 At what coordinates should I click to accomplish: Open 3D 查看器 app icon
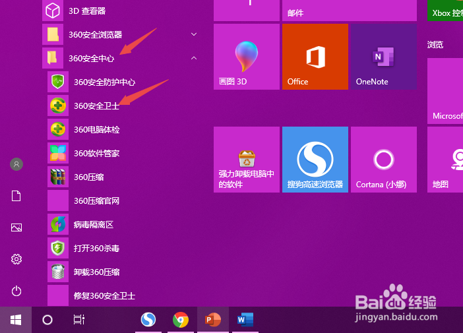click(53, 11)
